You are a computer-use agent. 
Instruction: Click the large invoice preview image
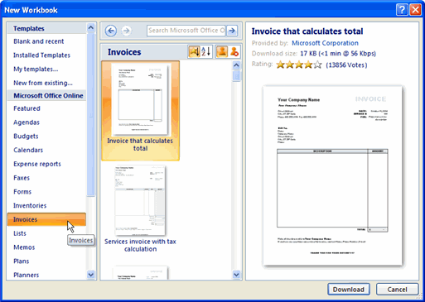pyautogui.click(x=332, y=175)
